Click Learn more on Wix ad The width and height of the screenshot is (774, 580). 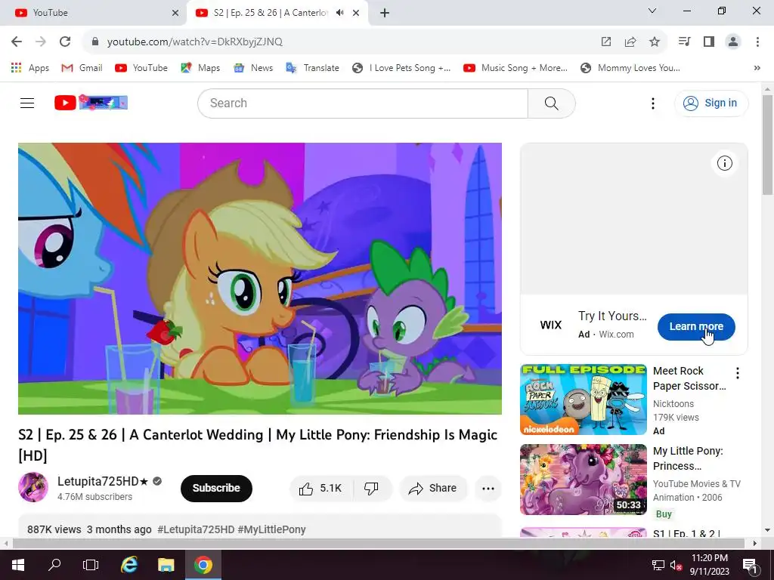[x=696, y=326]
